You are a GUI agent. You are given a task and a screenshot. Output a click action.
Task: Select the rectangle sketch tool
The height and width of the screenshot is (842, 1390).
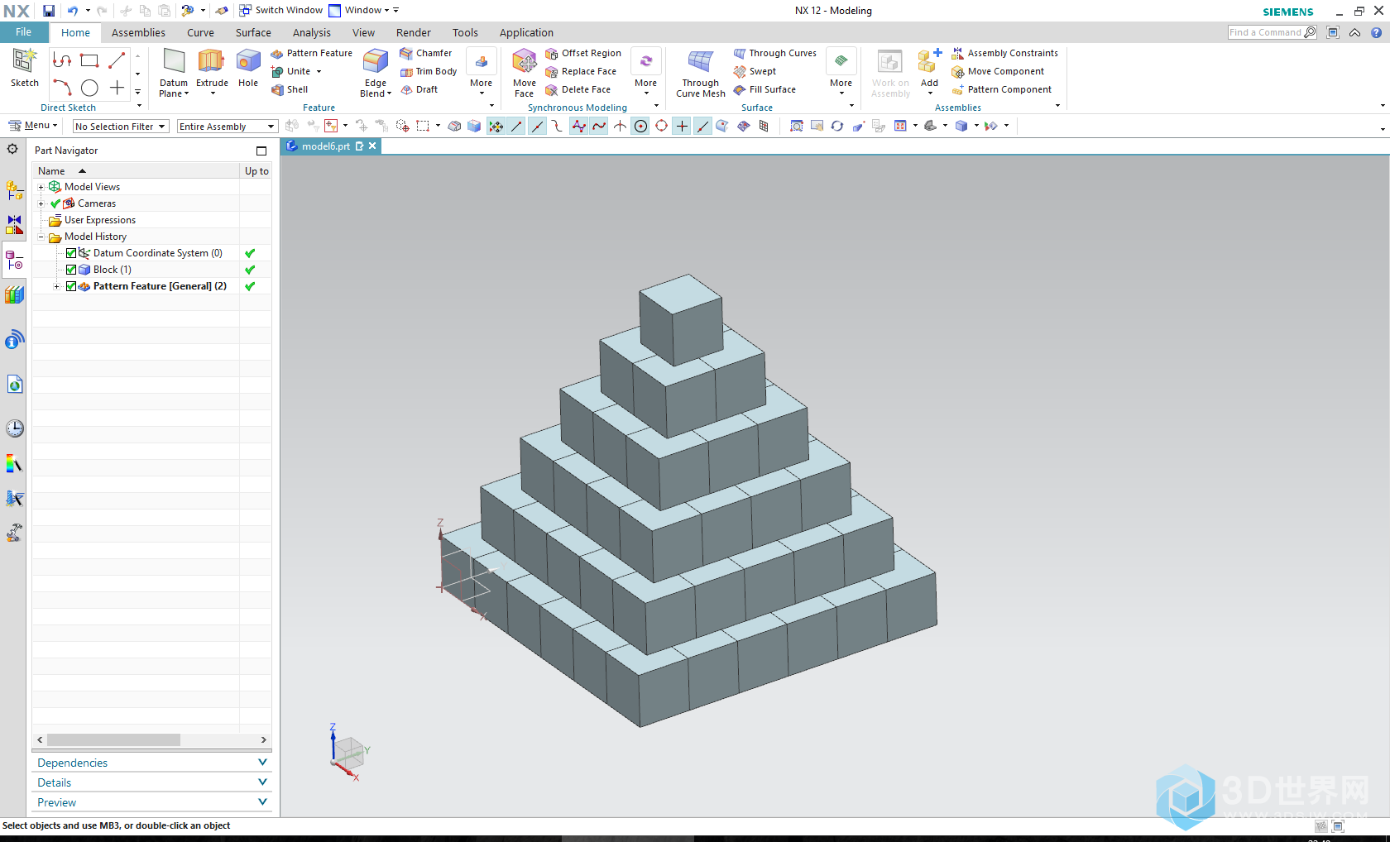tap(89, 60)
